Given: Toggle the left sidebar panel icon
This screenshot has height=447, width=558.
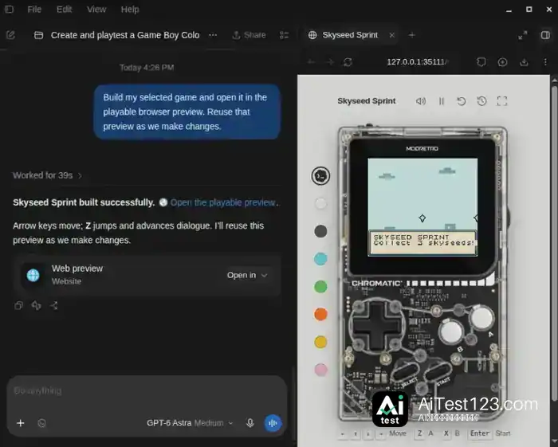Looking at the screenshot, I should point(10,10).
